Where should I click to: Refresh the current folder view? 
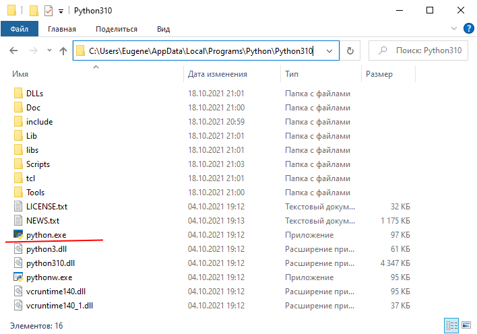(350, 51)
